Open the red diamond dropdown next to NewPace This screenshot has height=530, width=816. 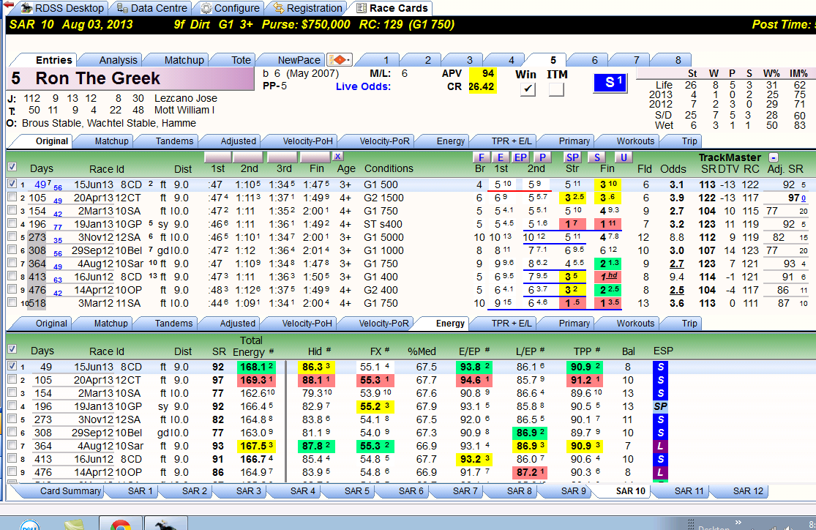pyautogui.click(x=340, y=60)
